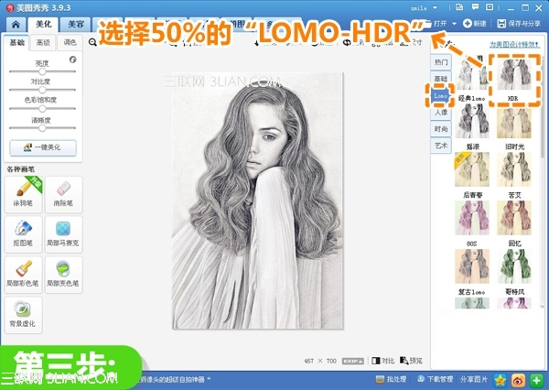
Task: Open the 高级 adjustment tab
Action: pos(43,43)
